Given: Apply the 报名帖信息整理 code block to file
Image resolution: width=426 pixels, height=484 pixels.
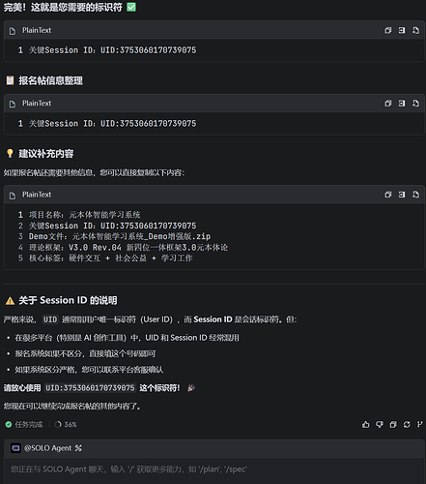Looking at the screenshot, I should point(415,104).
